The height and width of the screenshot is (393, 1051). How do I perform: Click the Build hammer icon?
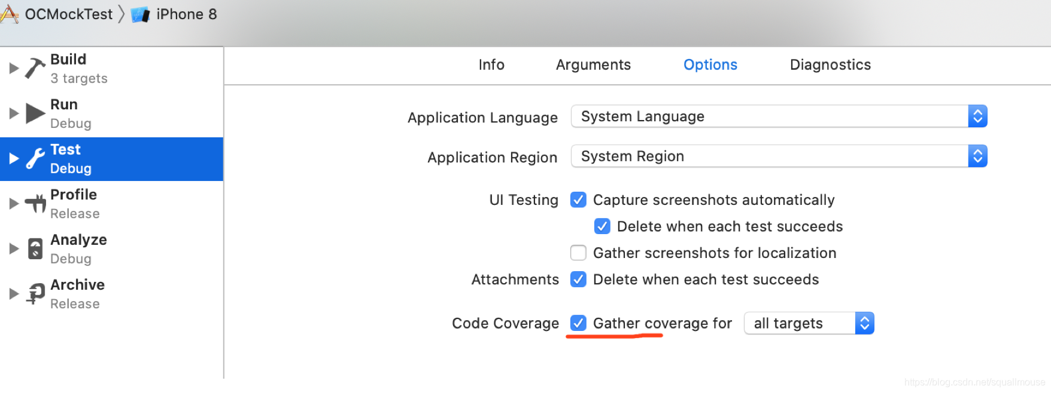click(x=35, y=68)
